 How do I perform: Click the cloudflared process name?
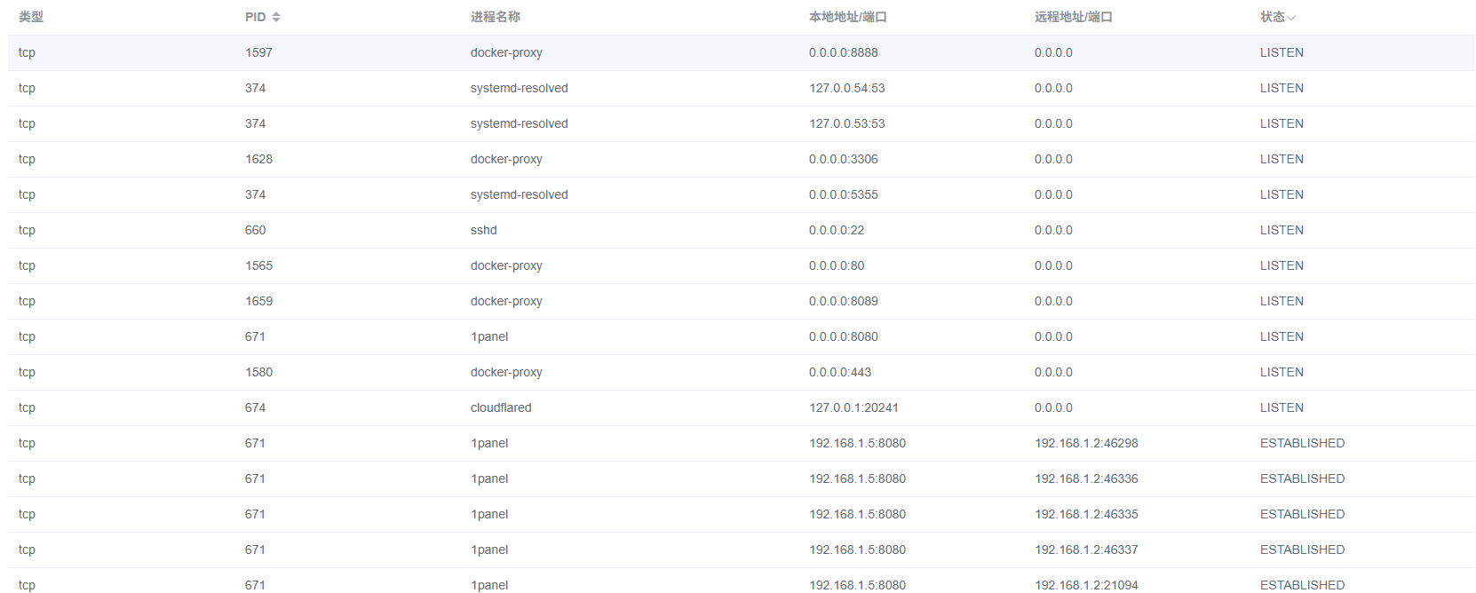tap(501, 407)
